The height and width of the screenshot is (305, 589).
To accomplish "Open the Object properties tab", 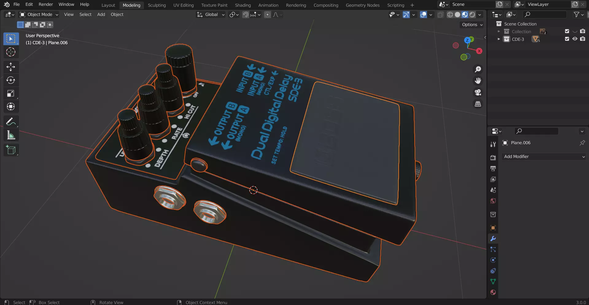I will coord(493,228).
